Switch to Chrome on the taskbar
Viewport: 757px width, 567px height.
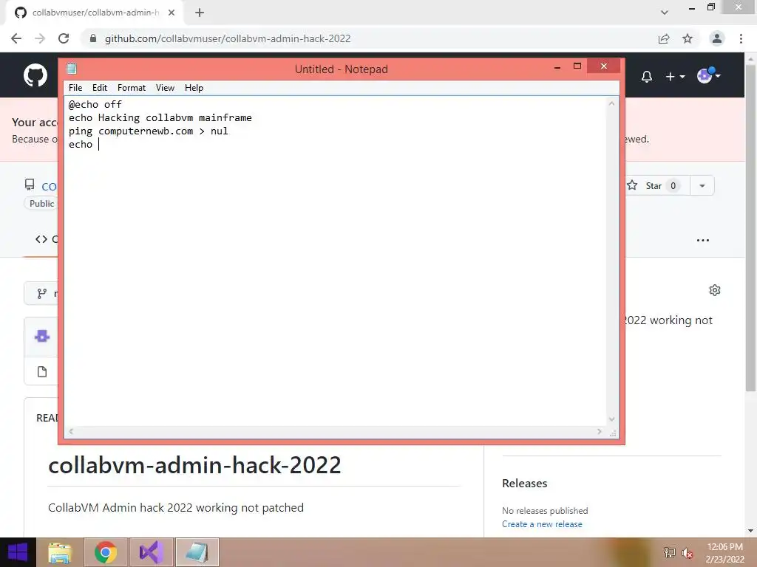[x=106, y=552]
